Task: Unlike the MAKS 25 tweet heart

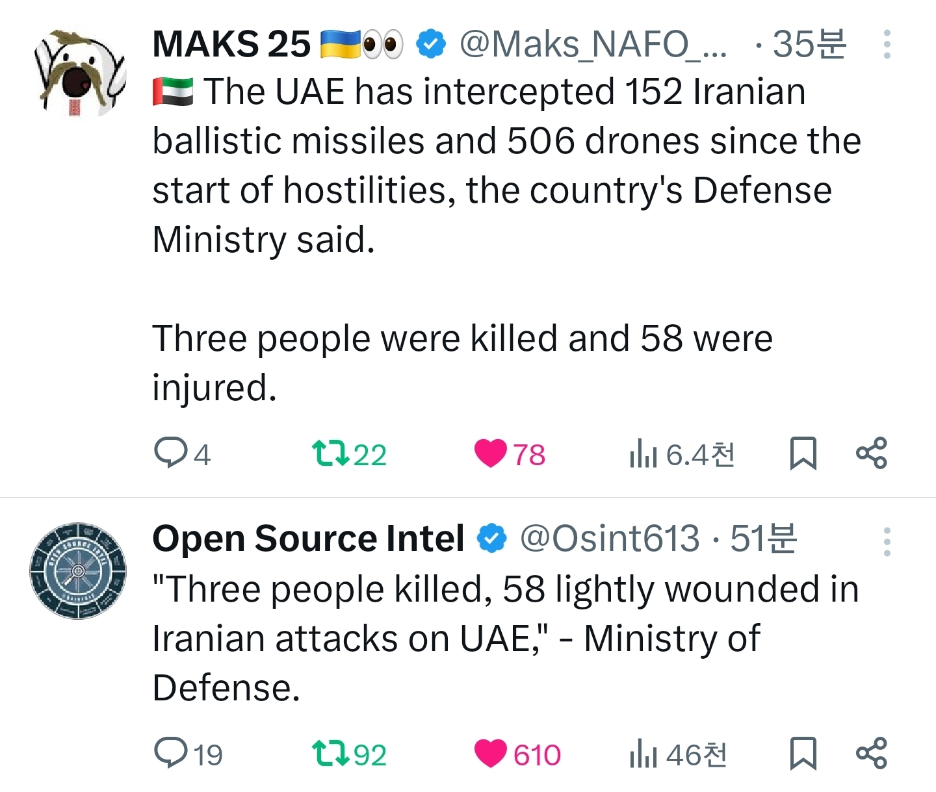Action: tap(490, 453)
